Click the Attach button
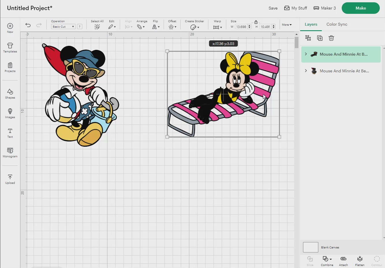The width and height of the screenshot is (385, 268). tap(343, 261)
